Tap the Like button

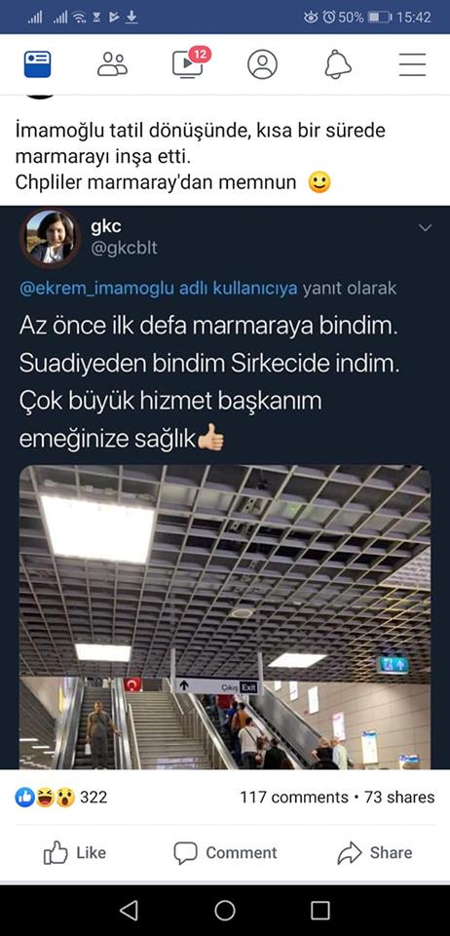coord(75,853)
